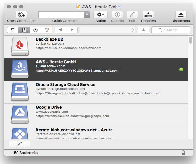Expand the Quick Connect dropdown arrow
Image resolution: width=196 pixels, height=164 pixels.
(87, 14)
